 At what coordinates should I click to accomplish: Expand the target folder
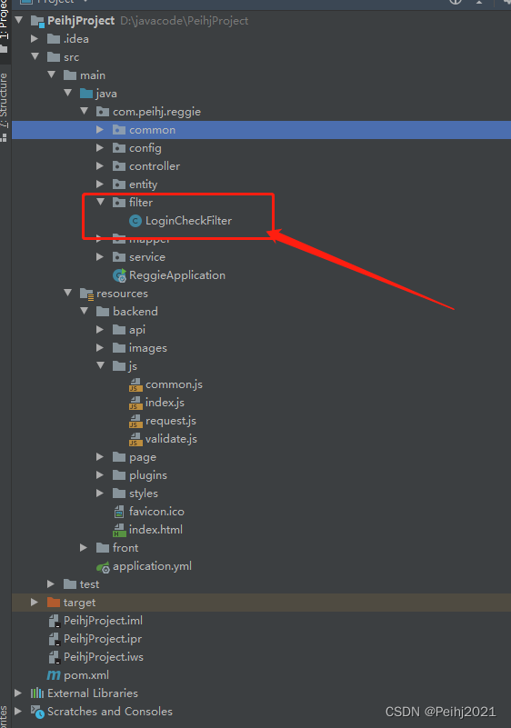tap(35, 603)
